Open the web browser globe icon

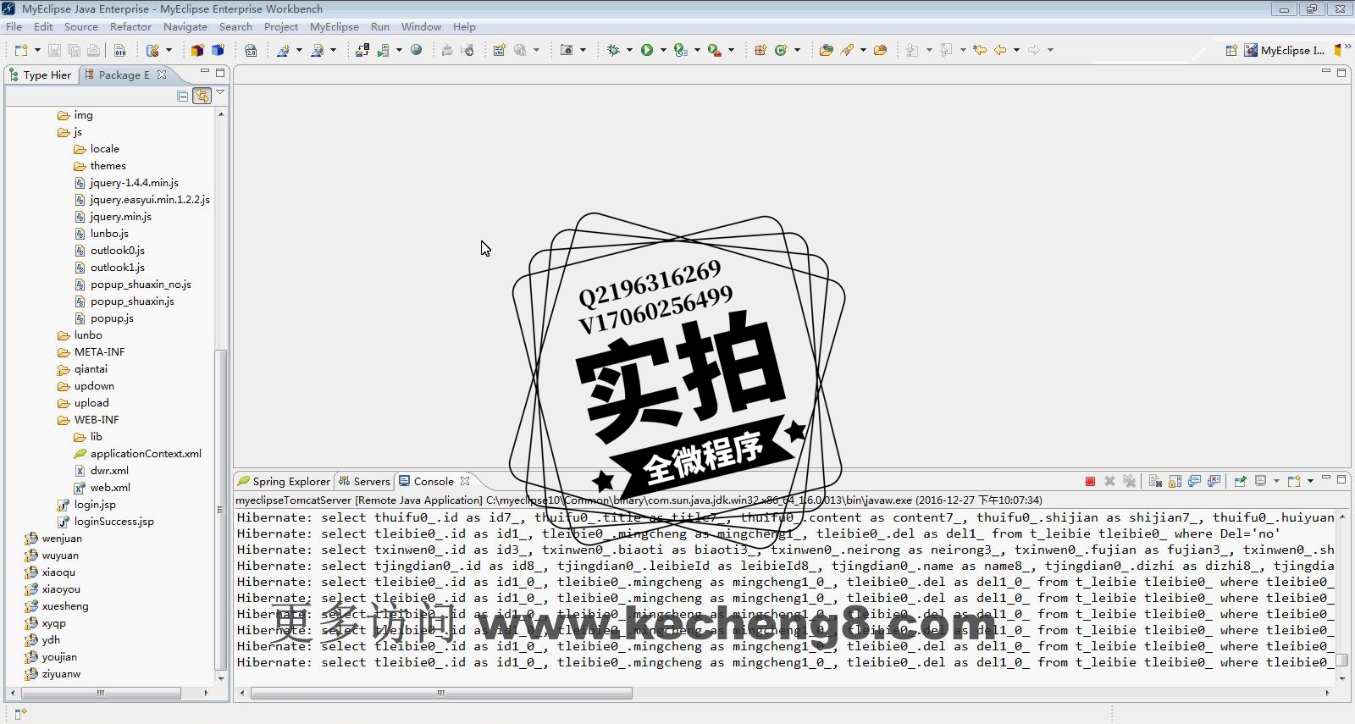pyautogui.click(x=416, y=50)
